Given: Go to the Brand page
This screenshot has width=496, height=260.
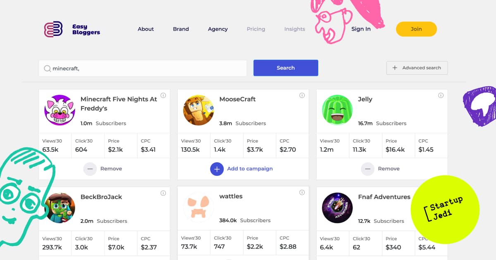Looking at the screenshot, I should (x=181, y=29).
